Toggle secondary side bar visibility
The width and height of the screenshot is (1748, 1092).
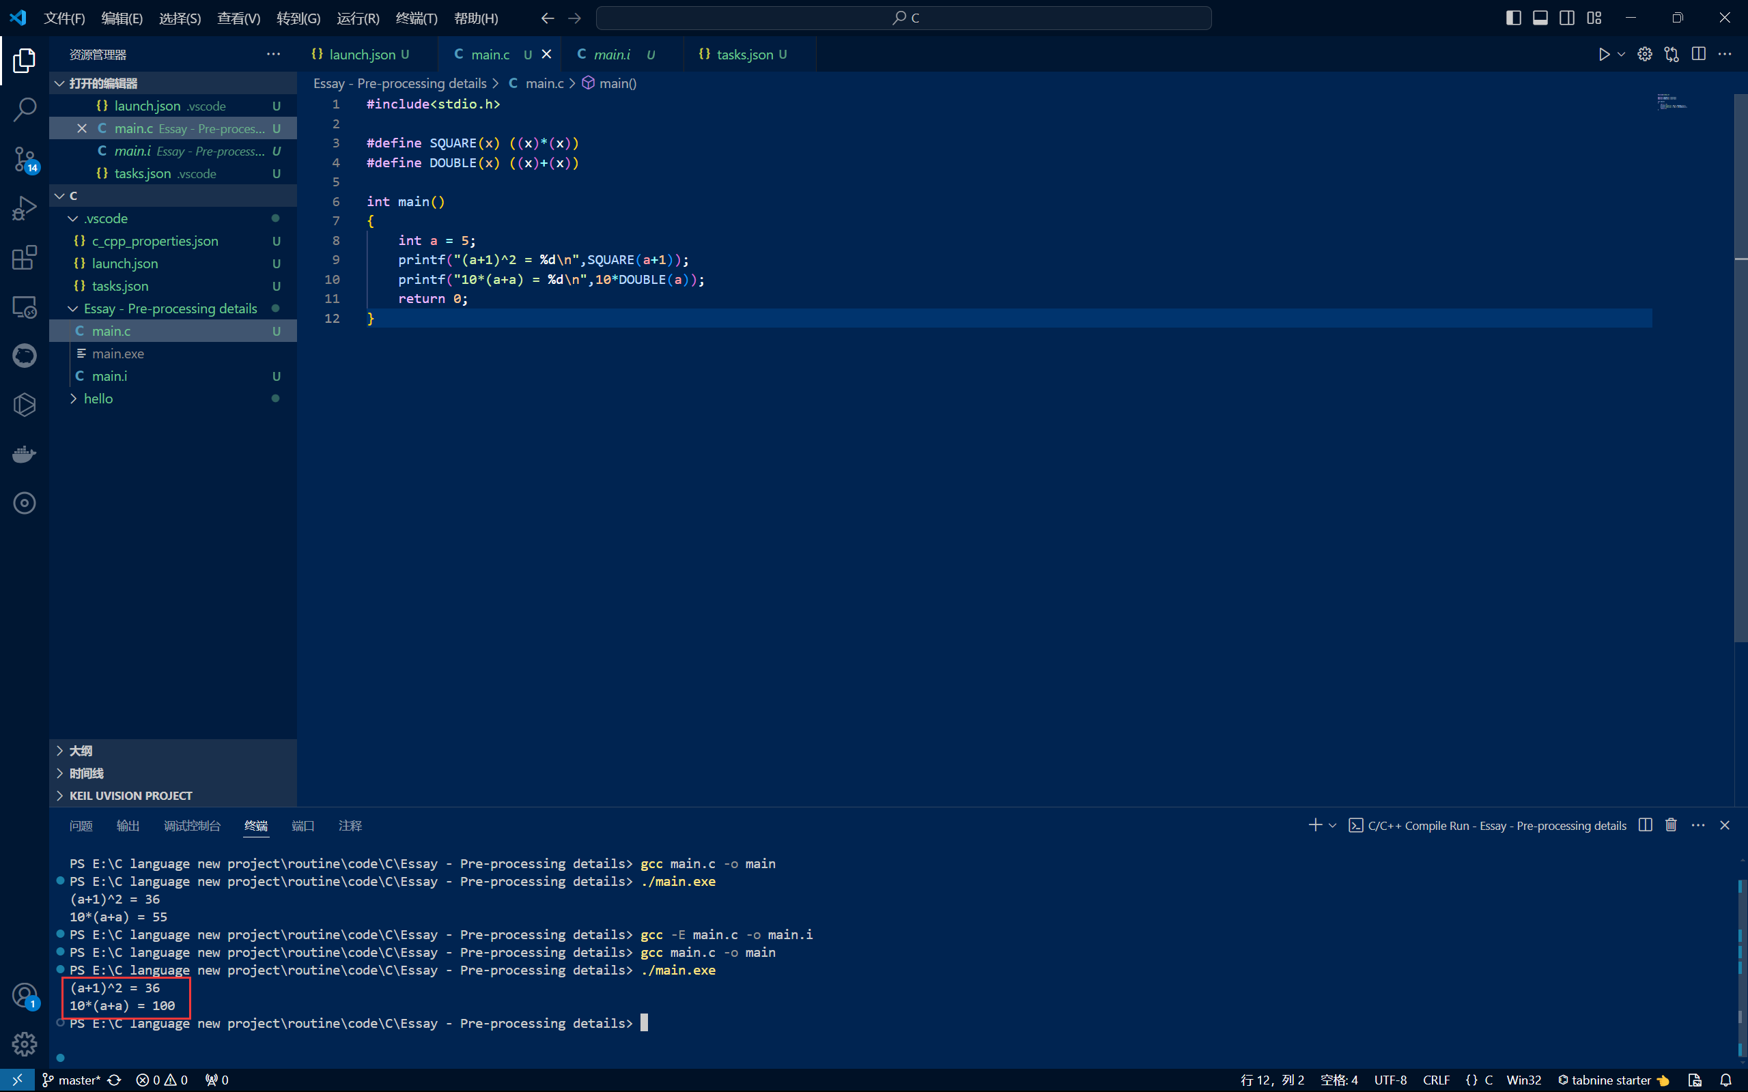click(x=1566, y=18)
